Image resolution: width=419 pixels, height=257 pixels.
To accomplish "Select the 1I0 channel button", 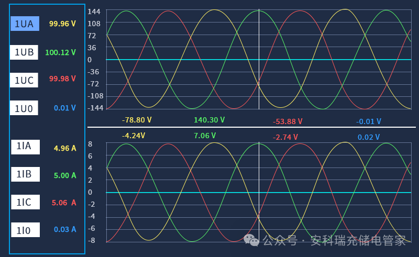I will point(25,230).
